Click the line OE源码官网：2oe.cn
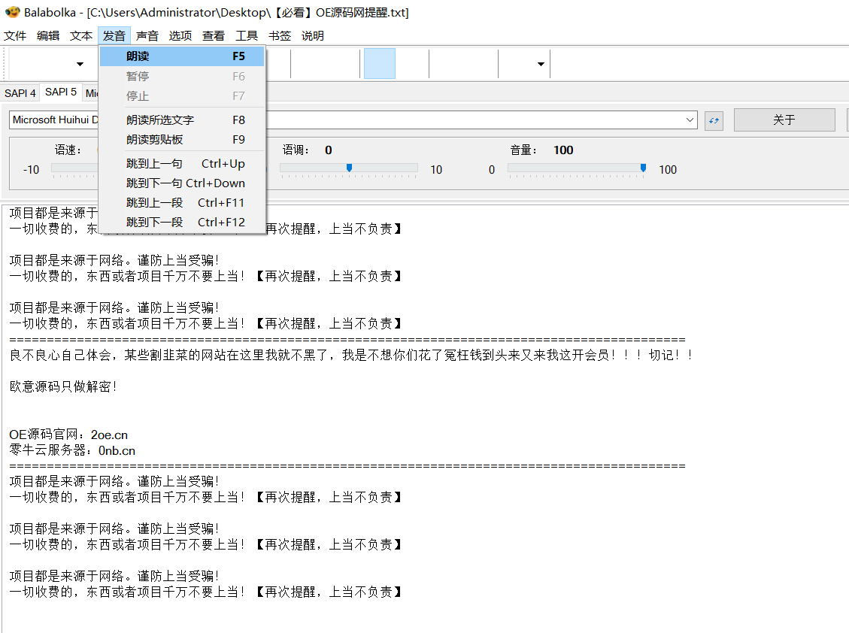 point(68,435)
